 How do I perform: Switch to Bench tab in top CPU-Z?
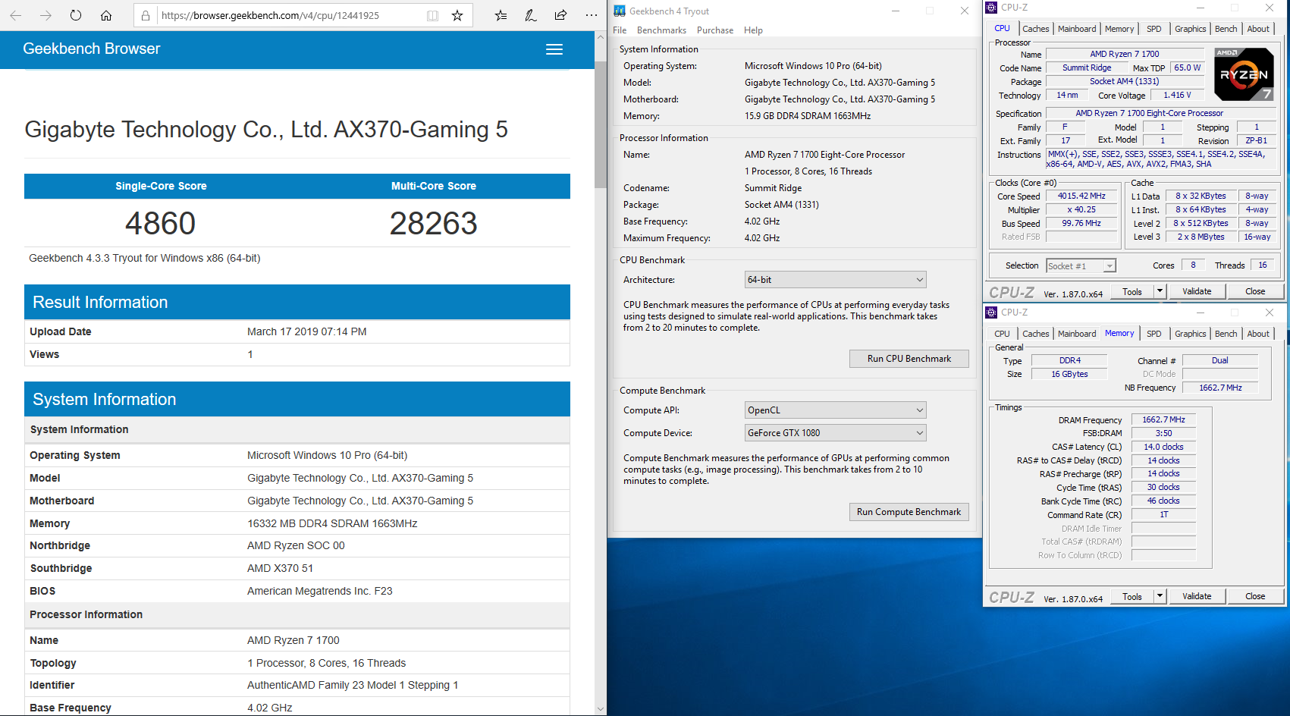click(x=1226, y=29)
